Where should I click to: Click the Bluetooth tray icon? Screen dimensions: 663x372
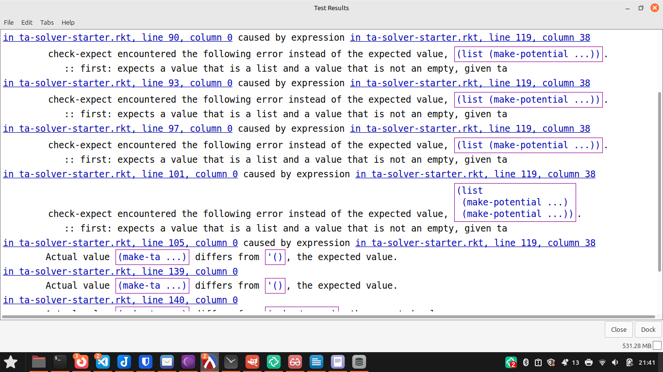526,362
